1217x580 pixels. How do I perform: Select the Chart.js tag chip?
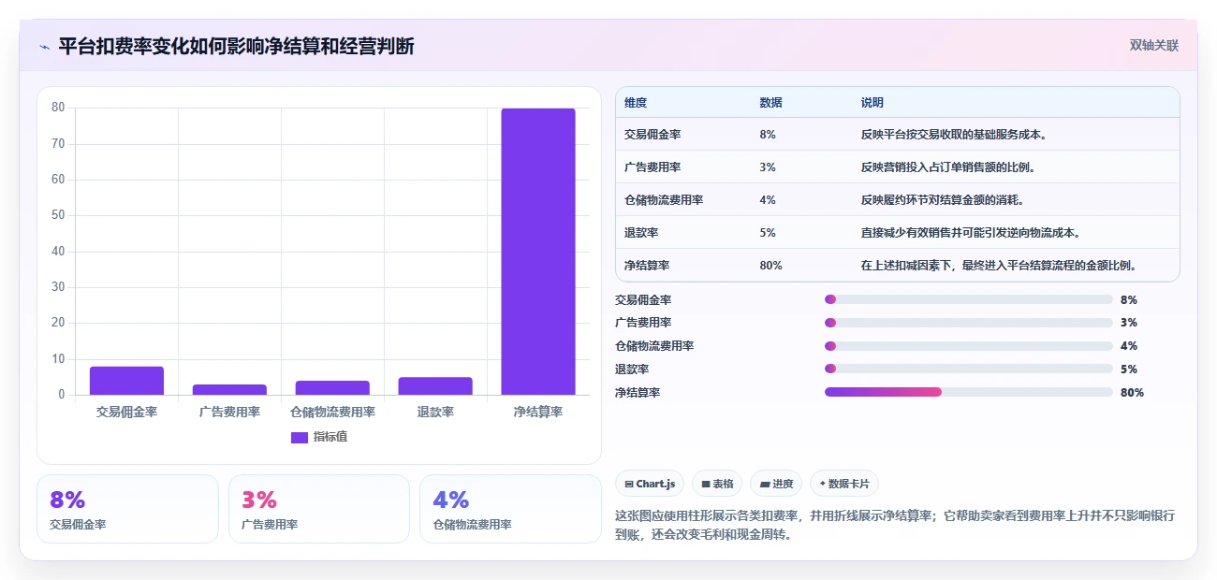(x=650, y=484)
